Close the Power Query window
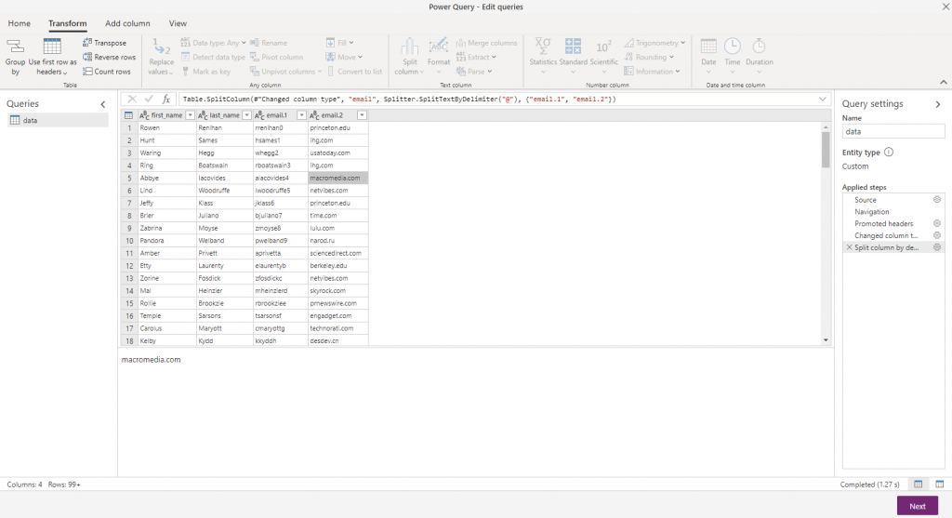The height and width of the screenshot is (518, 952). pos(945,7)
